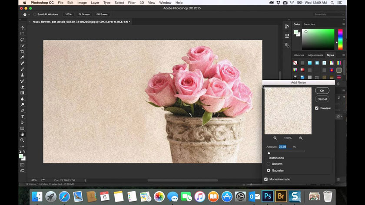Select the Brush tool
Viewport: 365px width, 205px height.
22,69
